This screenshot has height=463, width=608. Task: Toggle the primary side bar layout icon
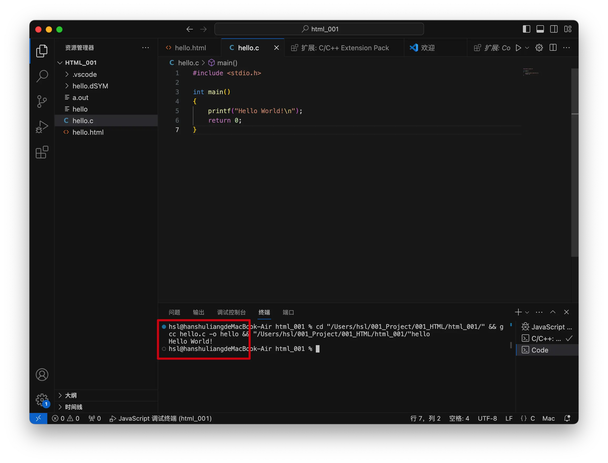click(527, 29)
